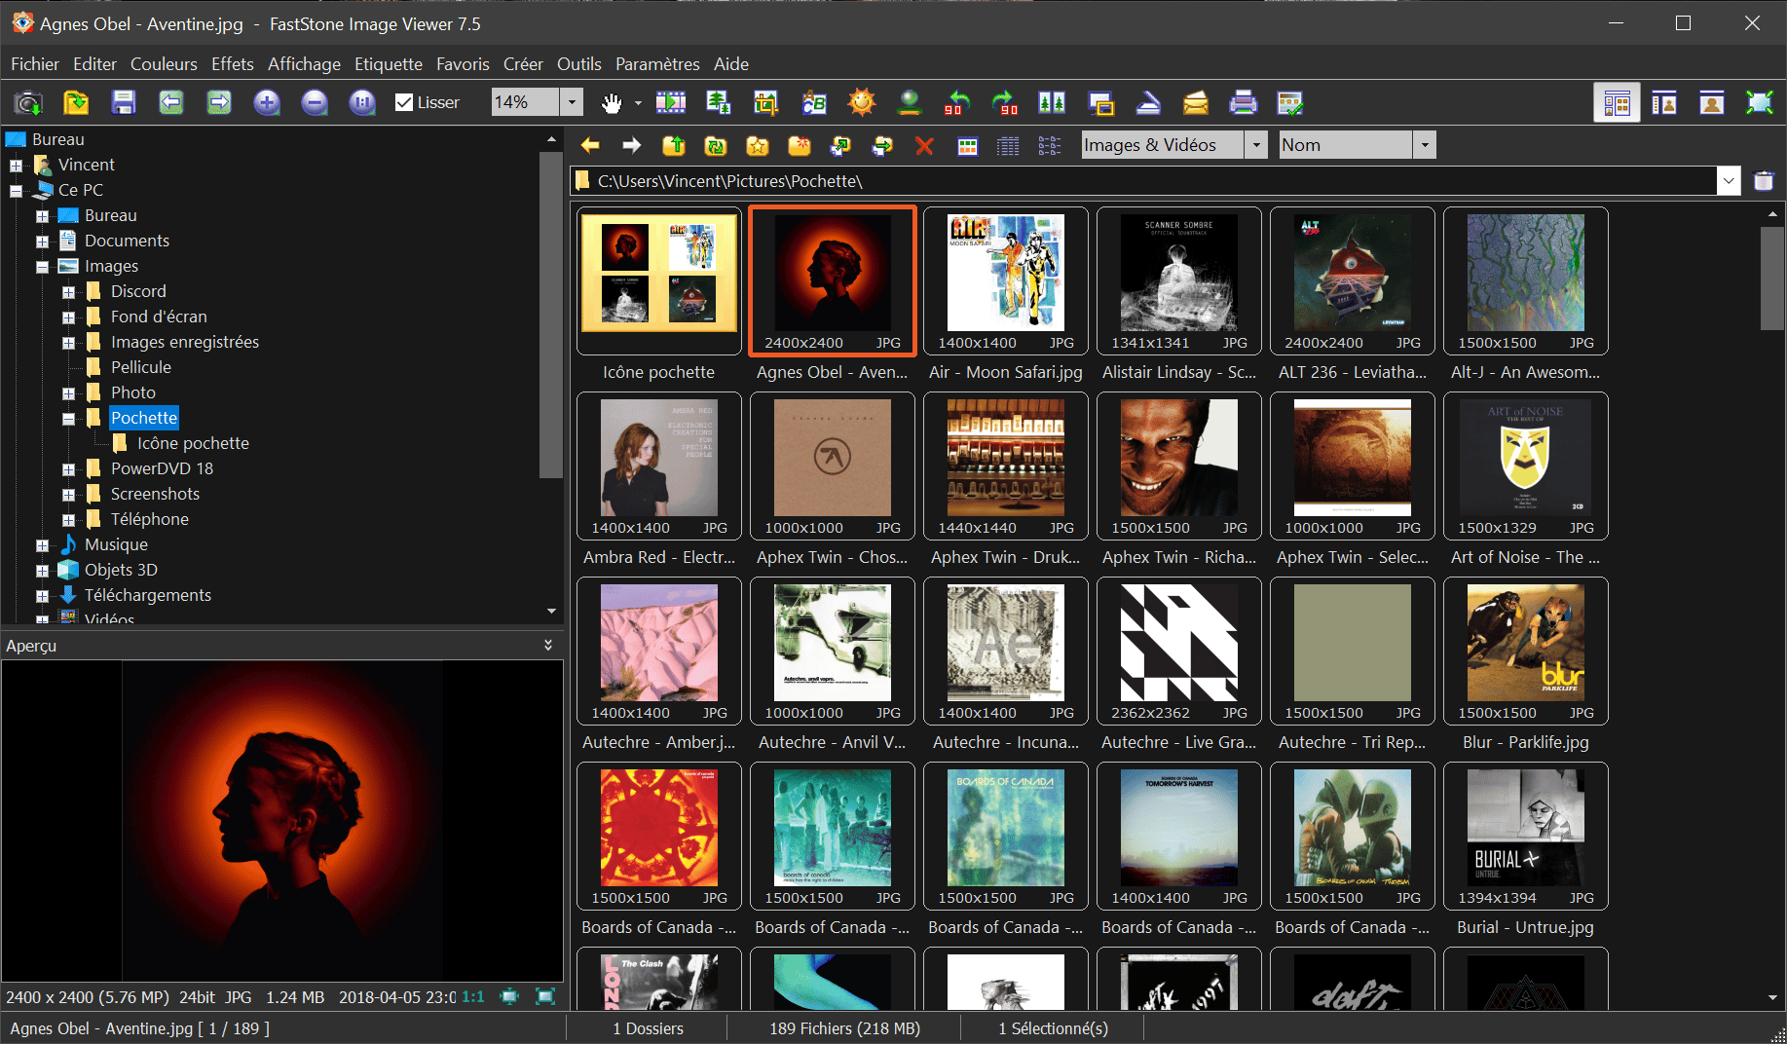1787x1044 pixels.
Task: Add folder to favorites star icon
Action: click(758, 146)
